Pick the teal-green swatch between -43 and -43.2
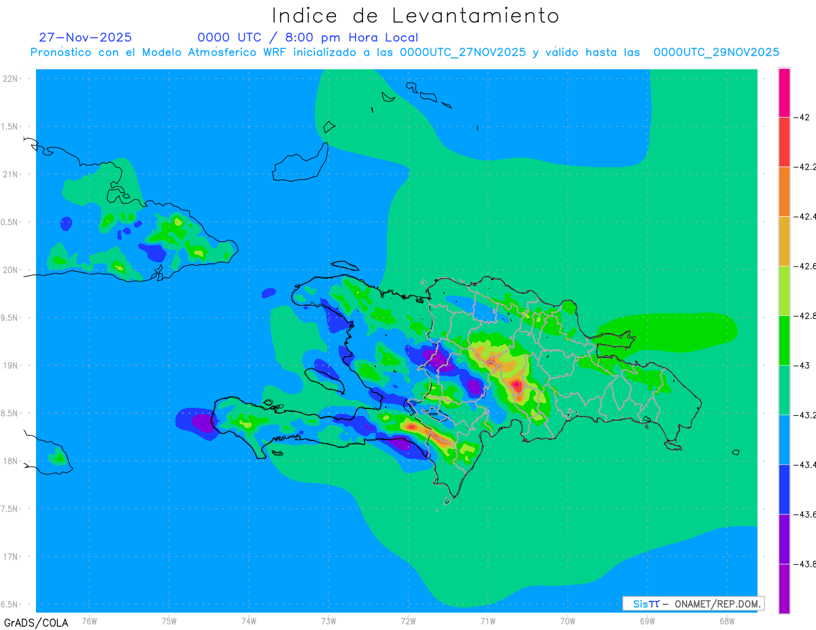 tap(784, 389)
